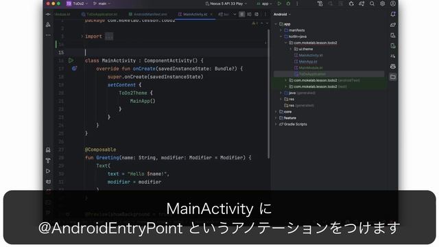This screenshot has height=247, width=439.
Task: Switch to the AndroidManifest.xml editor tab
Action: click(148, 14)
